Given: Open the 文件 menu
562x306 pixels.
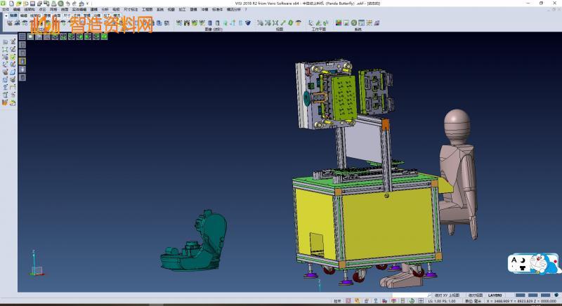Looking at the screenshot, I should point(6,9).
